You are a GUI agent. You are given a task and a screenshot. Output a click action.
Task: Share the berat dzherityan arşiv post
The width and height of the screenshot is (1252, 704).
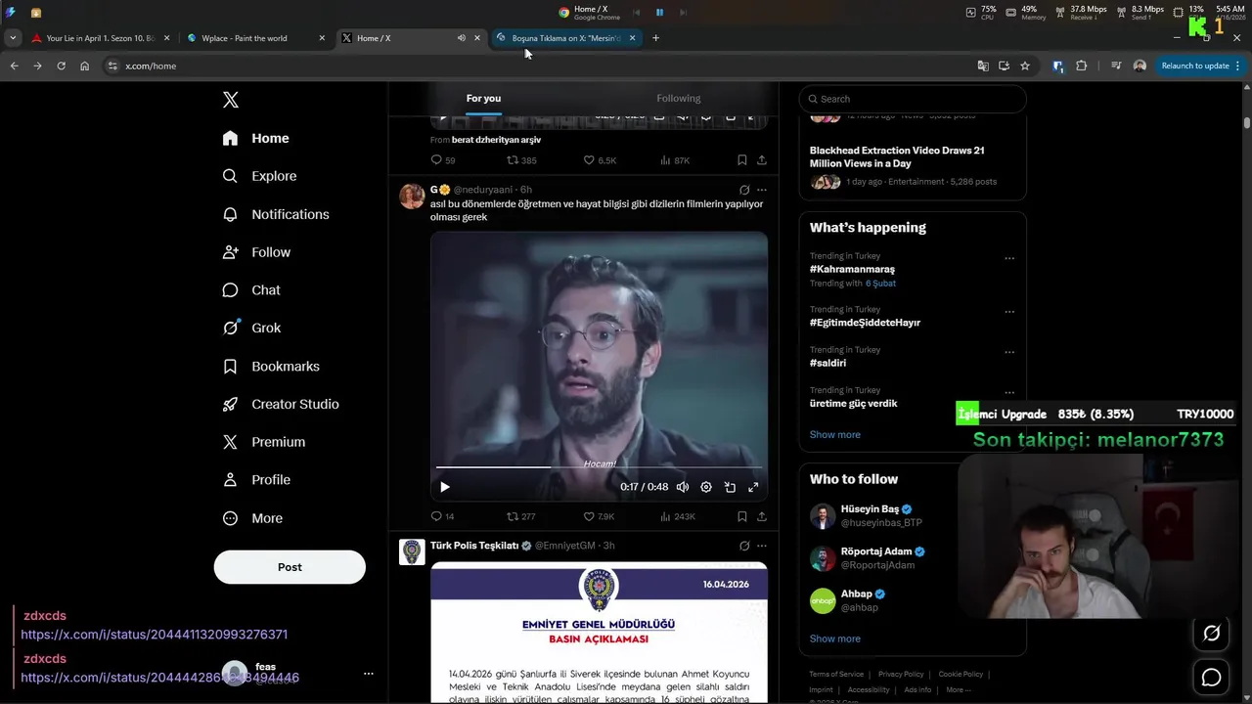pos(762,160)
